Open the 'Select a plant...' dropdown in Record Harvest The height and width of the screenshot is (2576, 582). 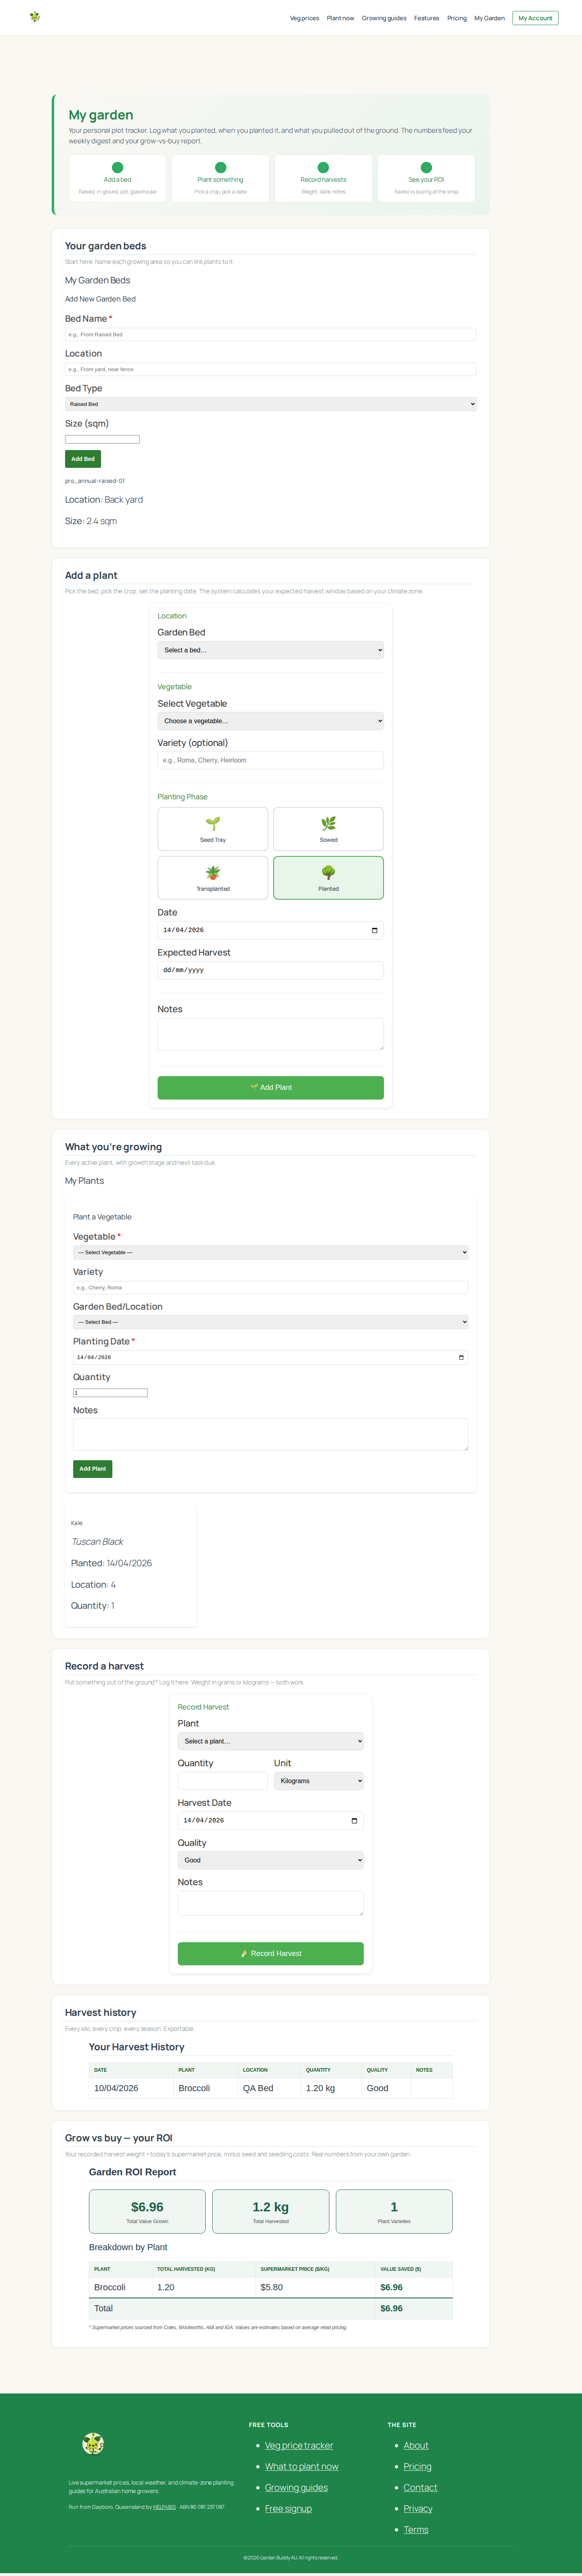coord(270,1741)
